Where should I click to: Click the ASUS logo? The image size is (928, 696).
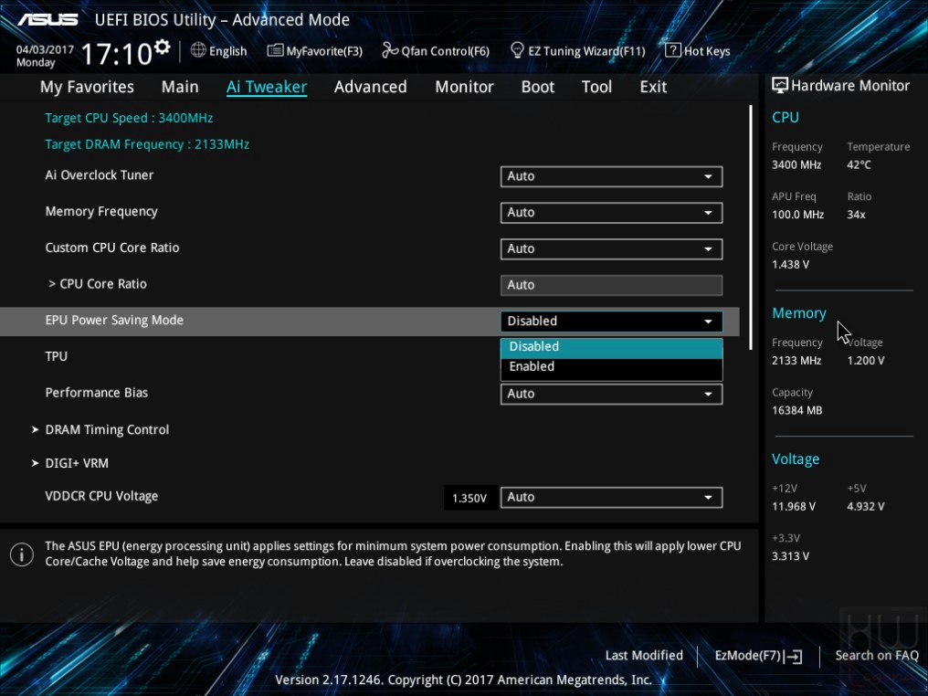coord(47,19)
